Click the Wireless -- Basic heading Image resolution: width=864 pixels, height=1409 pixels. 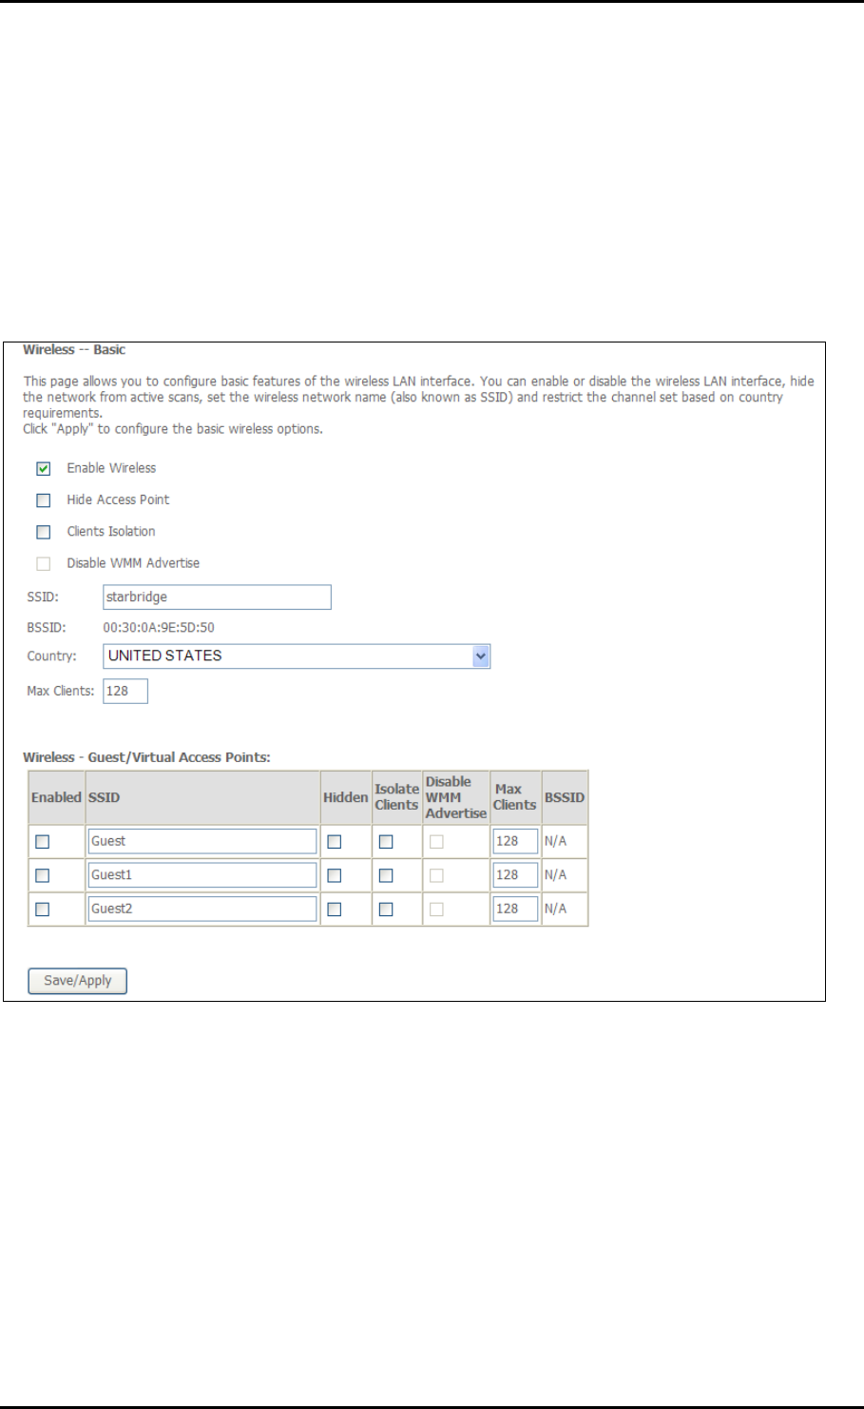[x=74, y=350]
